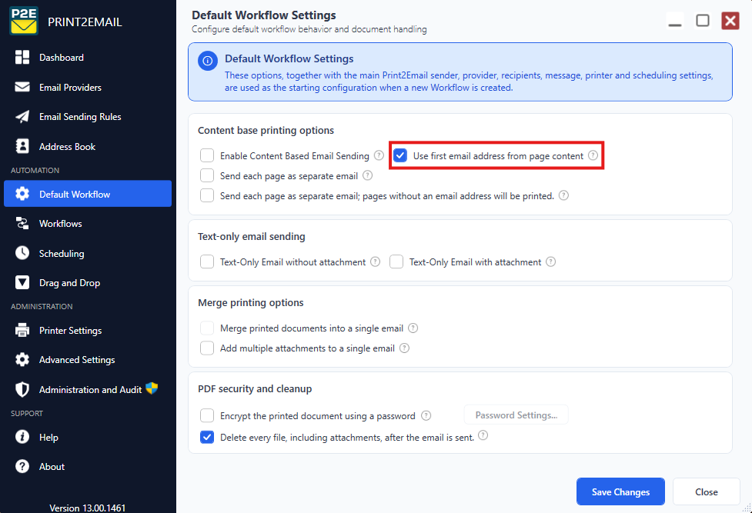Click the Printer Settings printer icon
The image size is (752, 513).
coord(22,330)
